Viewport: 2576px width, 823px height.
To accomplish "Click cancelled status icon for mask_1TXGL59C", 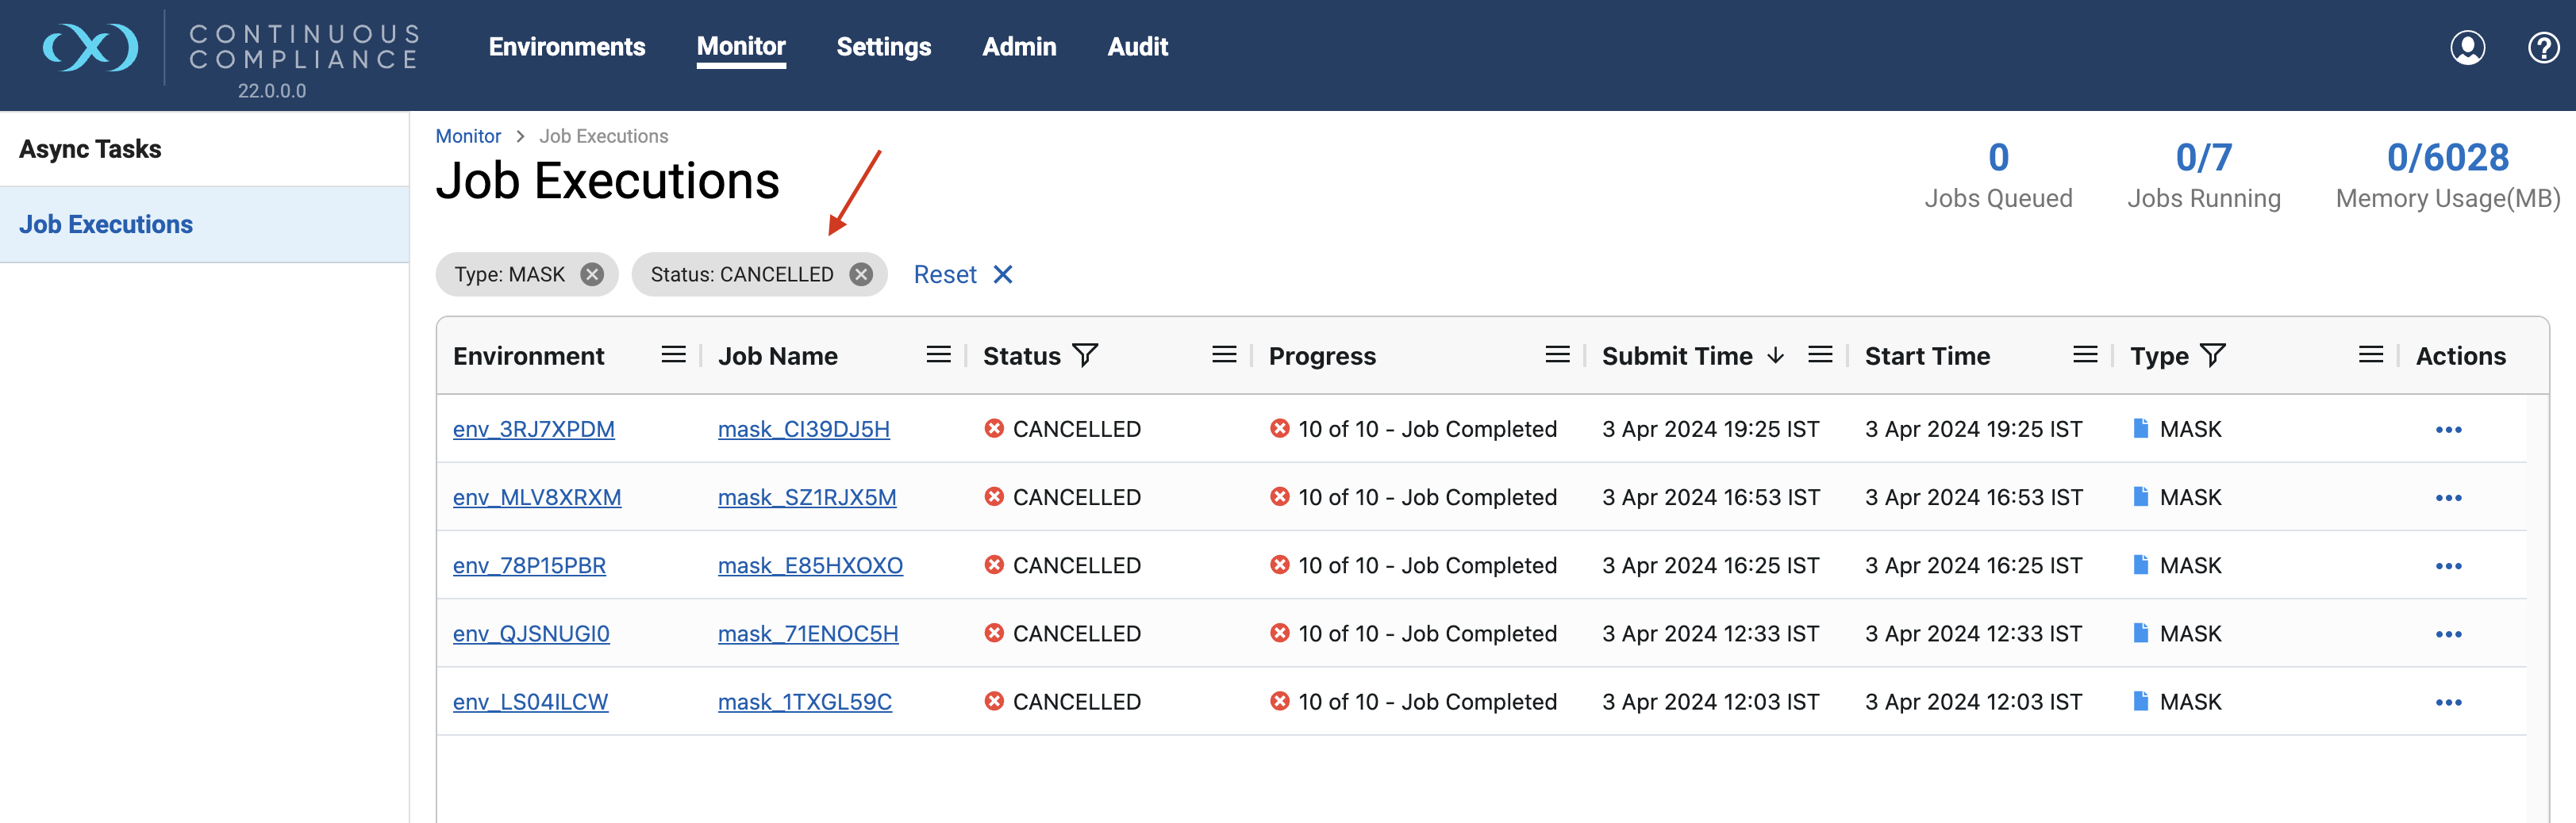I will tap(994, 701).
